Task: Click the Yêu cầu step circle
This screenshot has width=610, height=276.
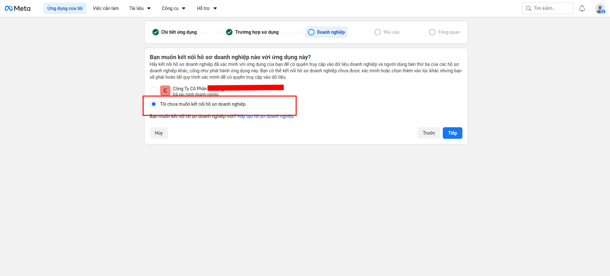Action: click(378, 32)
